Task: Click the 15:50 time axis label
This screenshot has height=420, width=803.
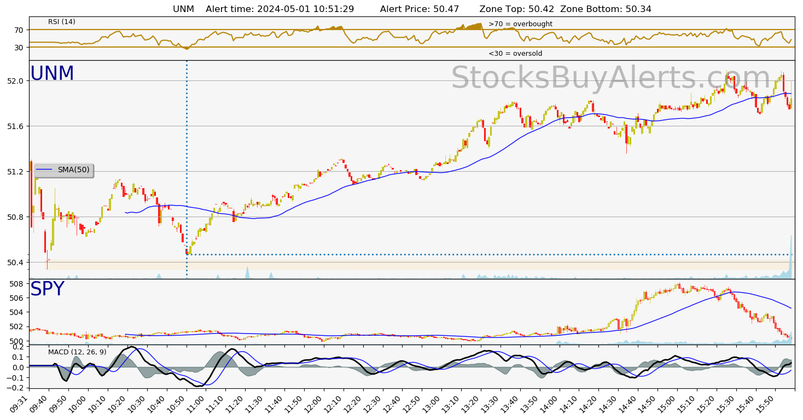Action: pyautogui.click(x=765, y=403)
